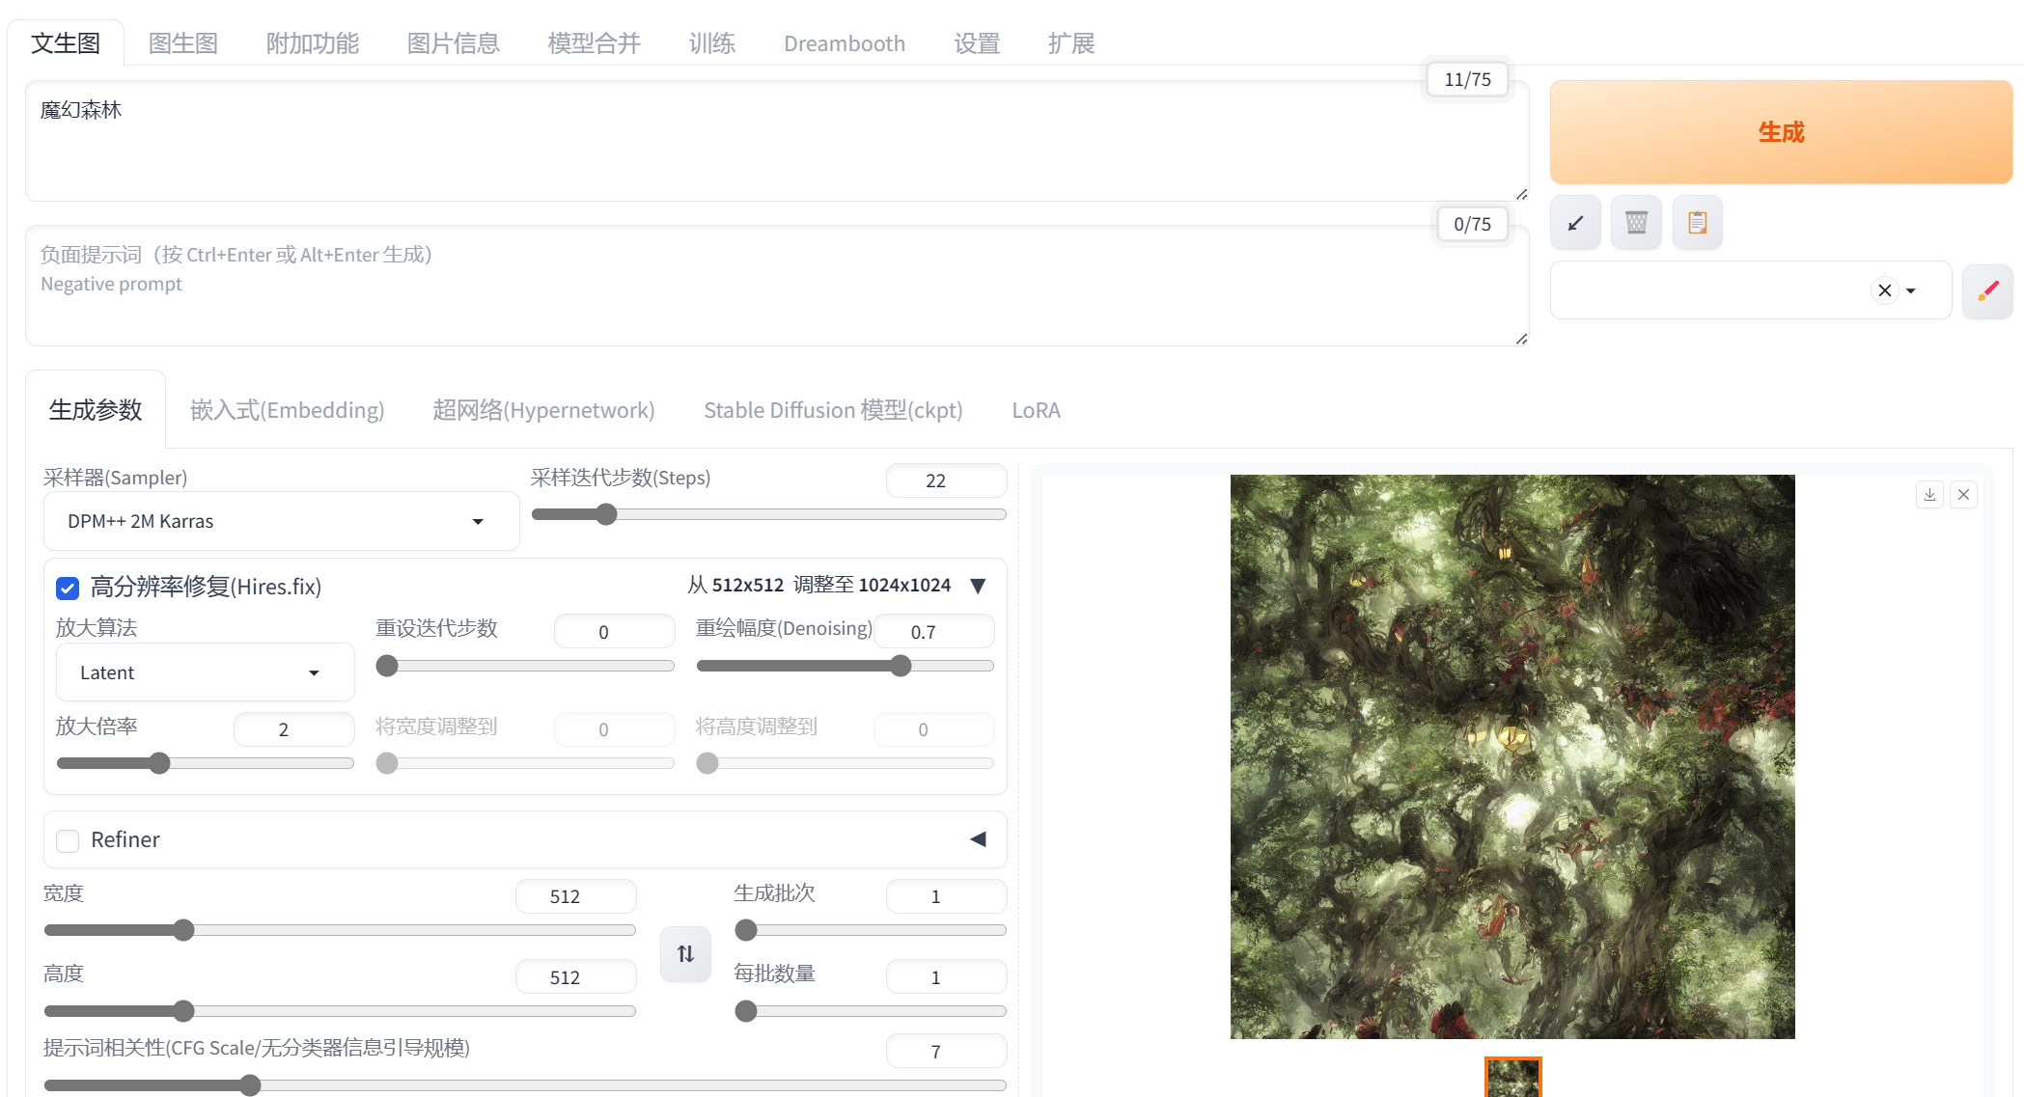Click the clipboard paste styles icon

[1697, 223]
